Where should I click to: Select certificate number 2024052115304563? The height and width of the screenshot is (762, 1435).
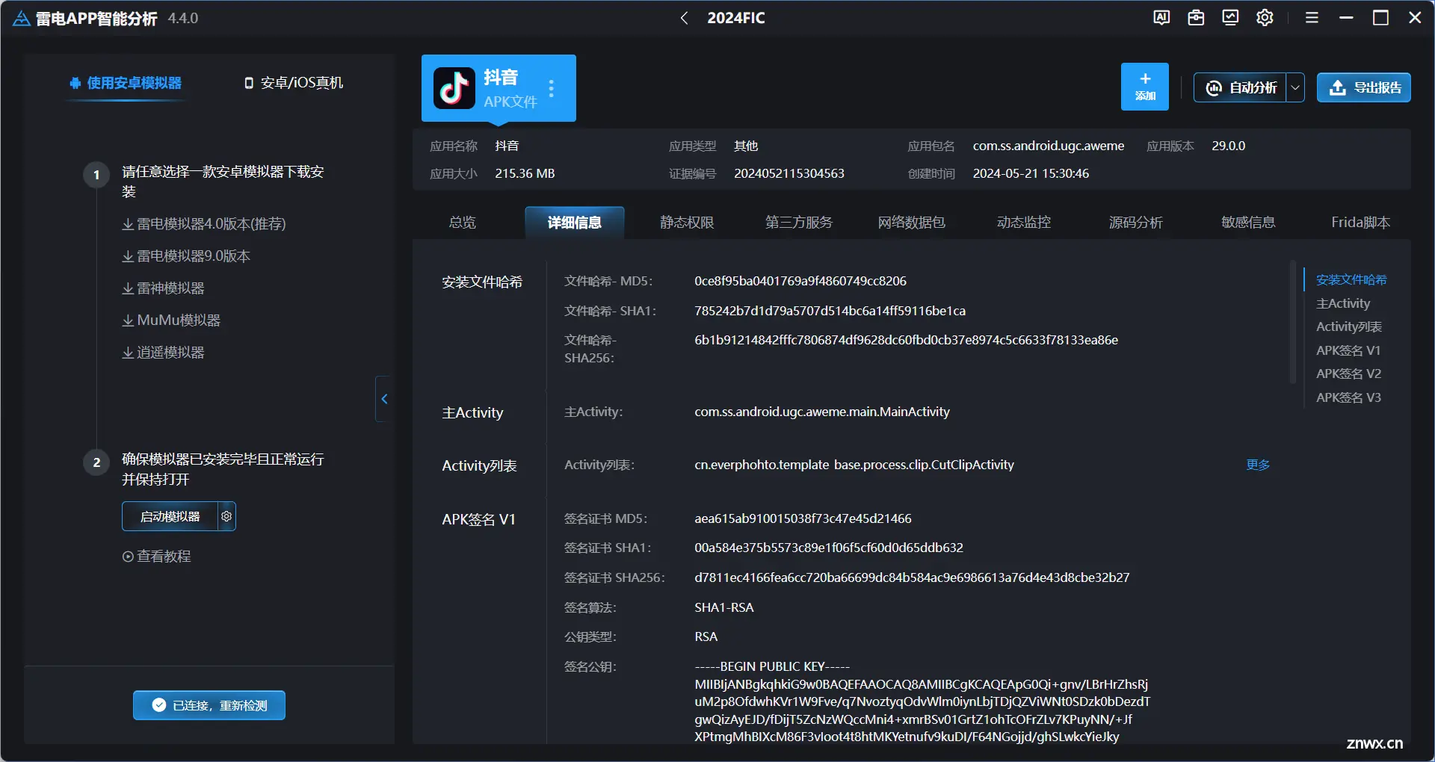(x=789, y=173)
